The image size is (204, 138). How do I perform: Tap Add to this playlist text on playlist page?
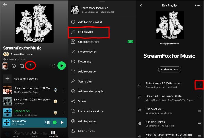point(26,79)
